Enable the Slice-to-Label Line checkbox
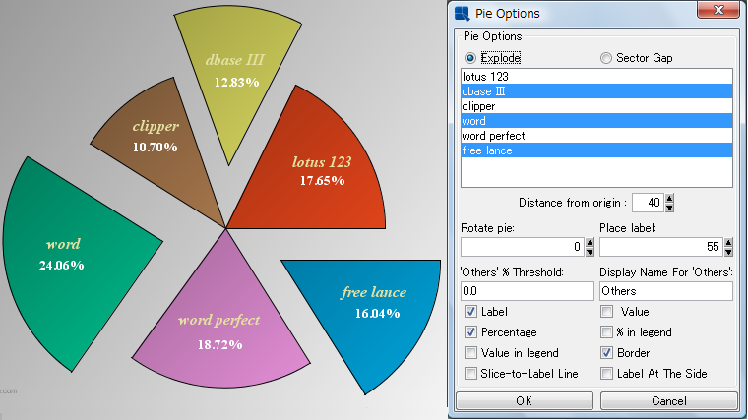This screenshot has height=420, width=748. [470, 374]
